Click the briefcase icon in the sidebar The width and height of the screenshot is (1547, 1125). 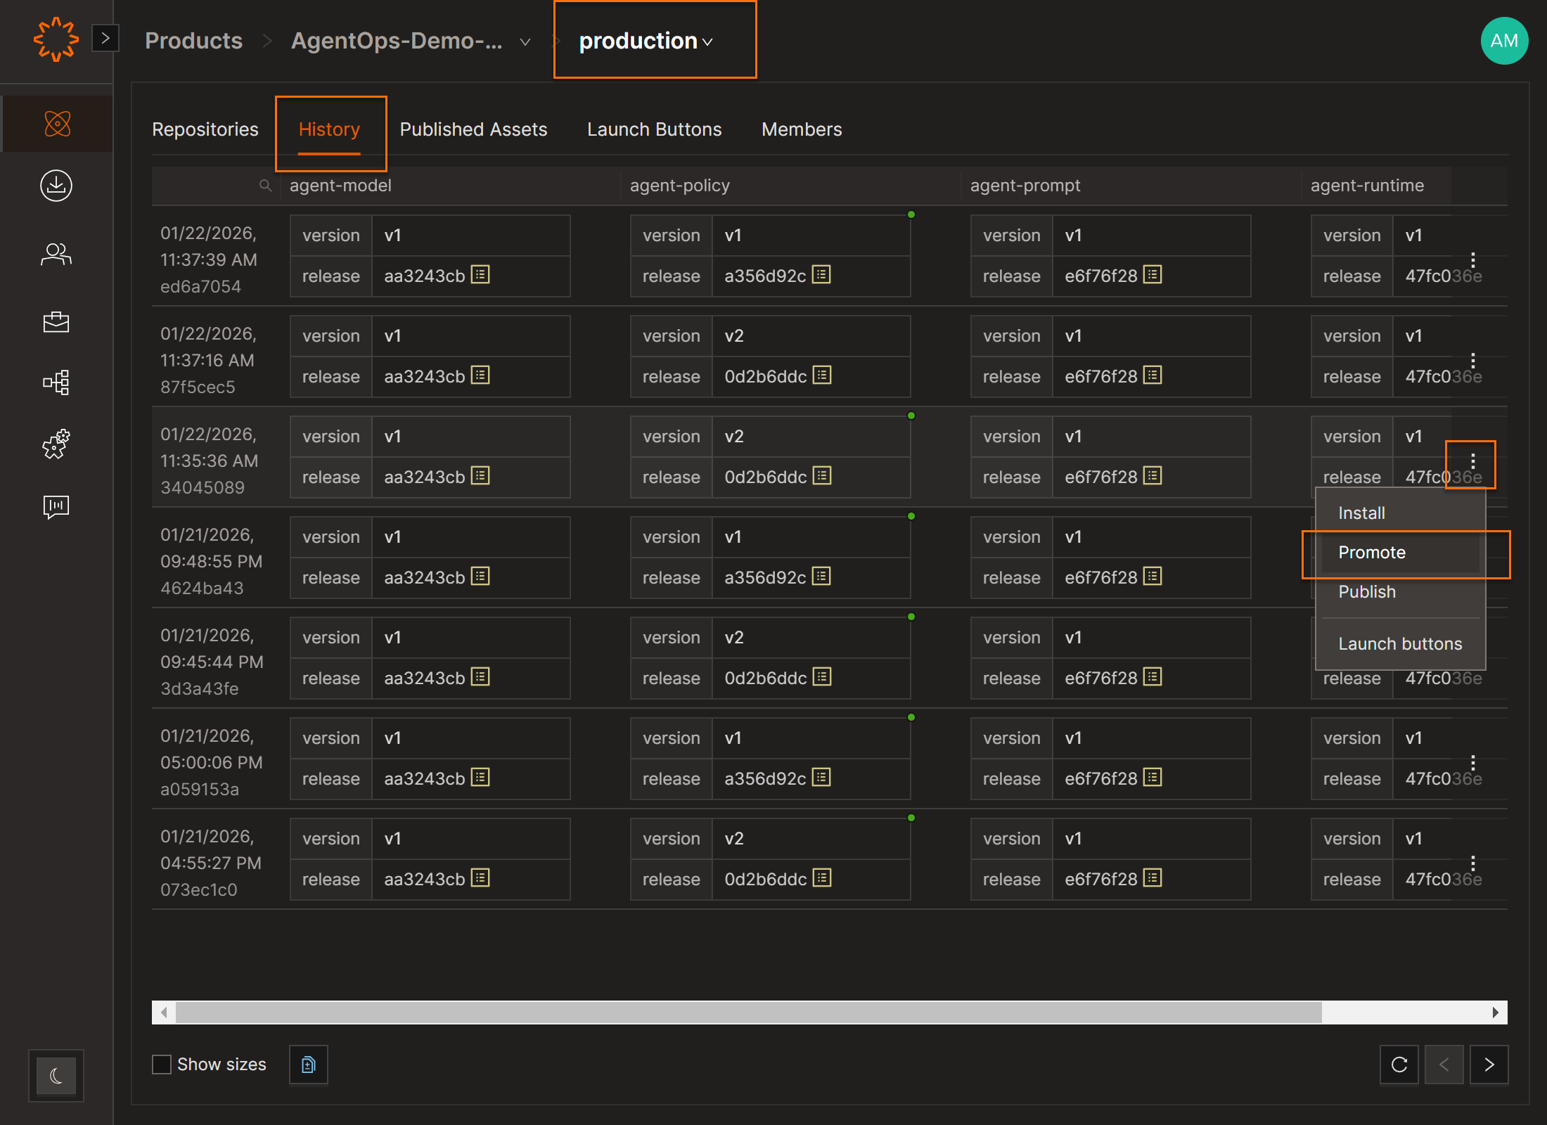56,322
